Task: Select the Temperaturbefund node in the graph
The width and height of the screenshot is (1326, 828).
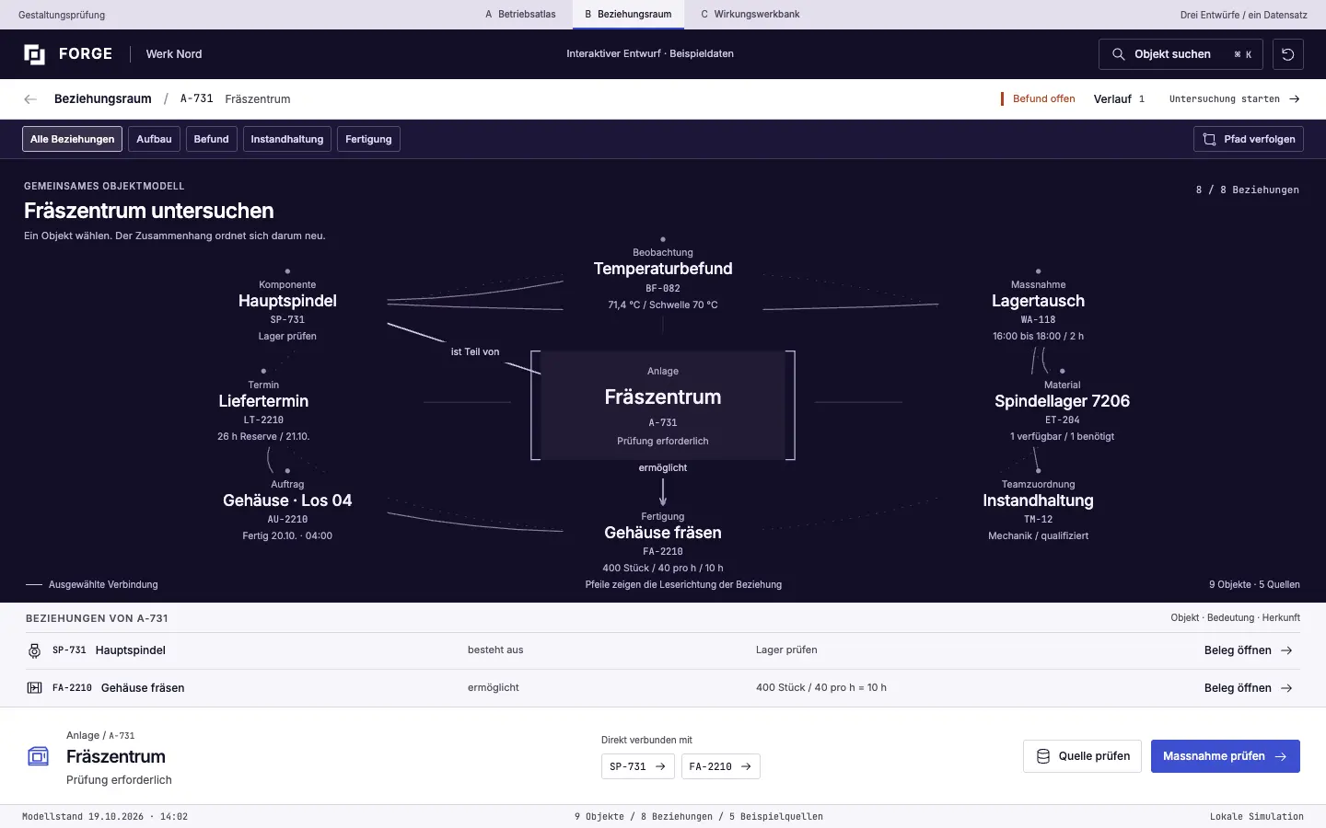Action: (663, 275)
